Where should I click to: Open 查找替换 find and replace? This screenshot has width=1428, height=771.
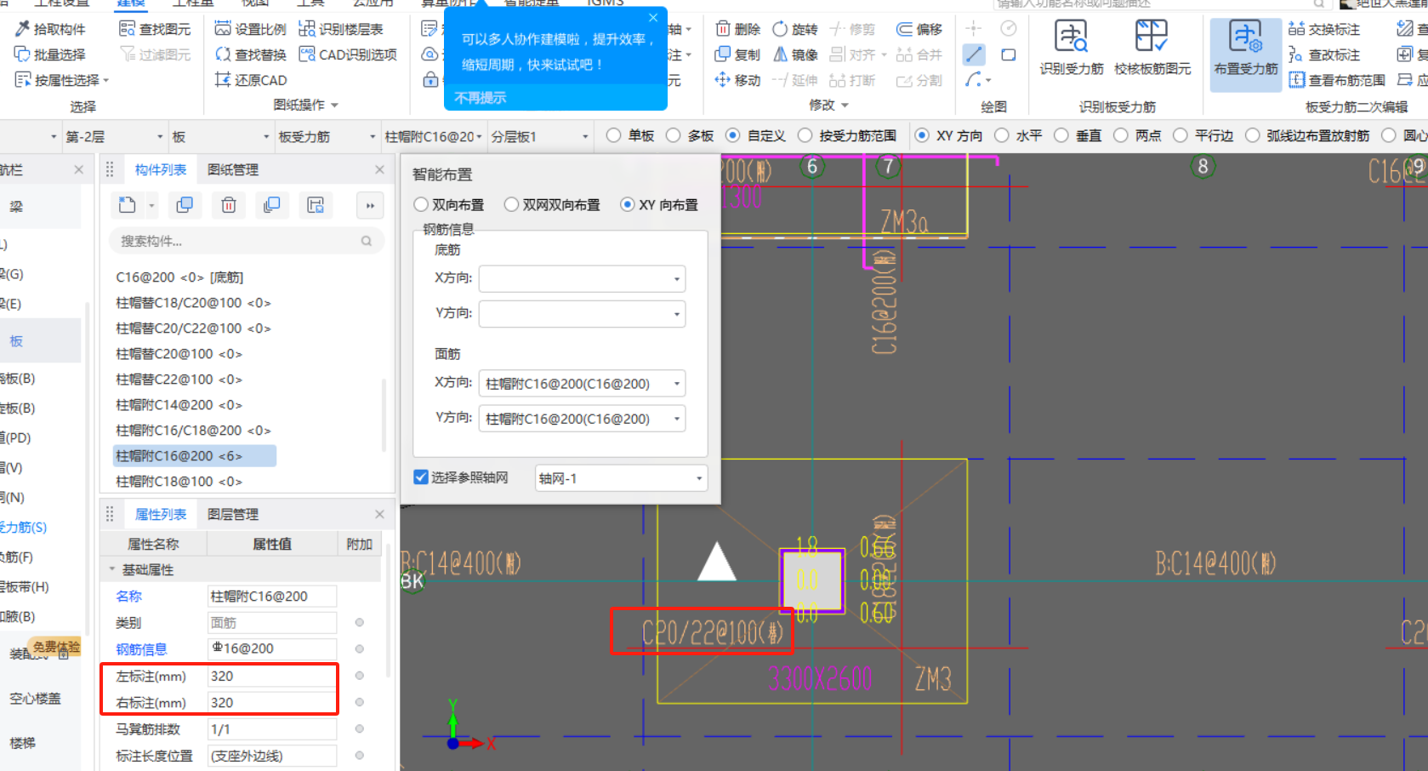click(x=251, y=54)
